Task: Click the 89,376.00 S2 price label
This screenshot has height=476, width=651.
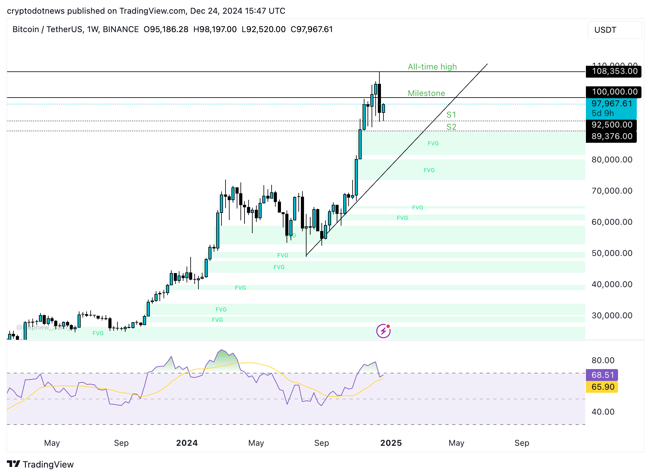Action: [611, 136]
